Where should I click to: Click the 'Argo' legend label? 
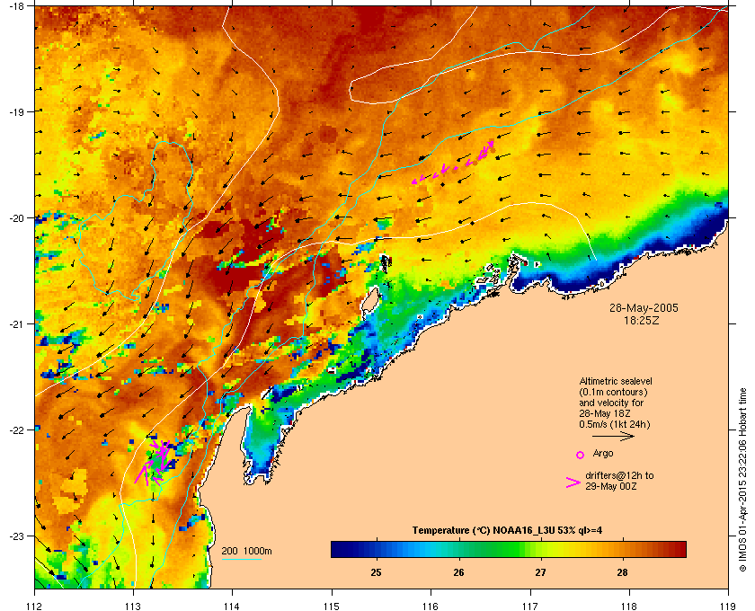pyautogui.click(x=603, y=454)
